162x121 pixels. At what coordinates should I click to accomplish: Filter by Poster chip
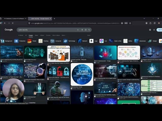[32, 41]
